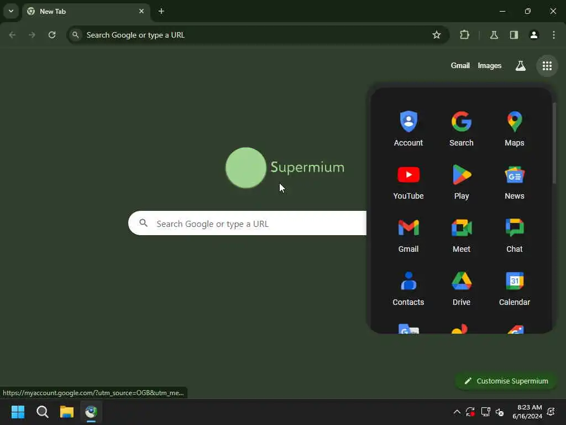Click the muted volume tray icon
The height and width of the screenshot is (425, 566).
(x=500, y=412)
